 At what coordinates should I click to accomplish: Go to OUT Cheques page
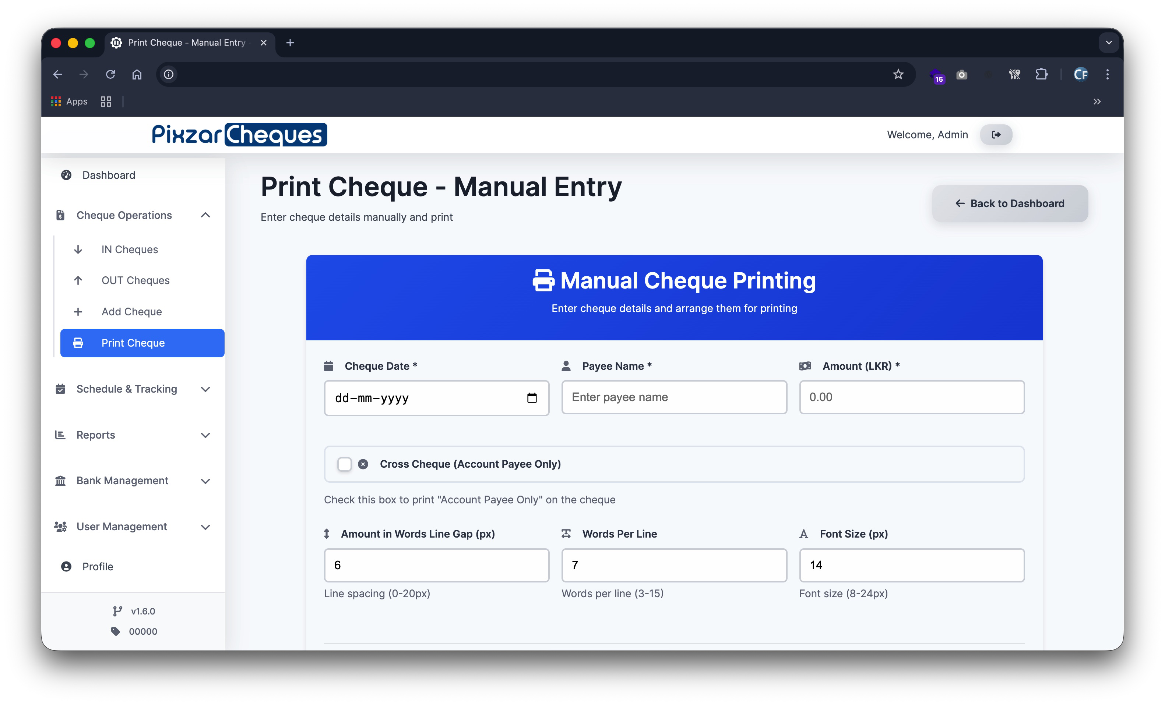pos(135,280)
